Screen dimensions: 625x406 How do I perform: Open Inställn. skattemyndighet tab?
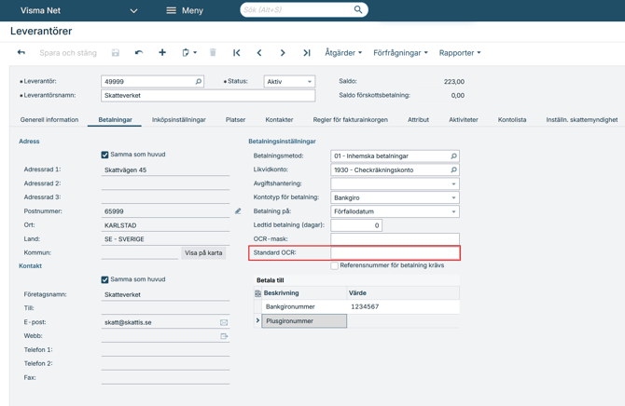[581, 119]
